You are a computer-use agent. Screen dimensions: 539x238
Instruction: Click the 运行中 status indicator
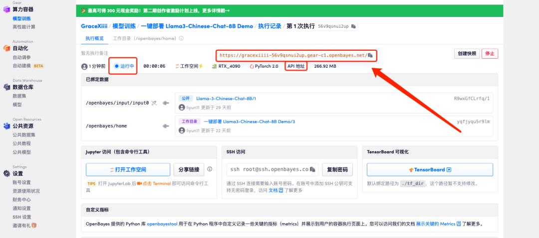pos(124,66)
